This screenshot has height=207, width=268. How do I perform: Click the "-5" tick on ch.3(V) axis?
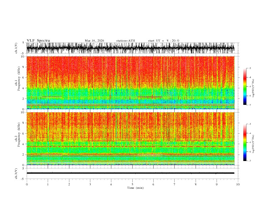pos(23,179)
